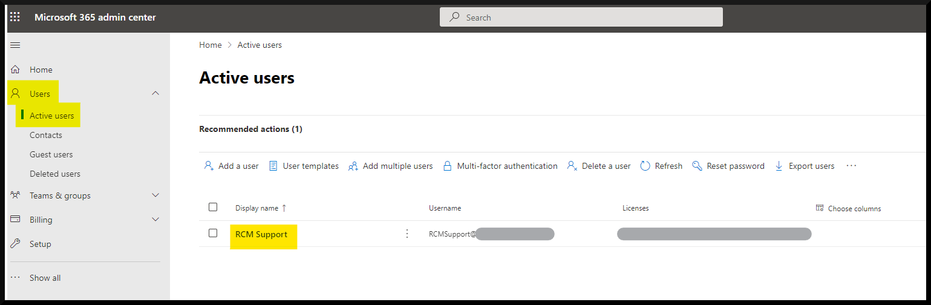Click the Recommended actions (1) heading

pyautogui.click(x=250, y=129)
